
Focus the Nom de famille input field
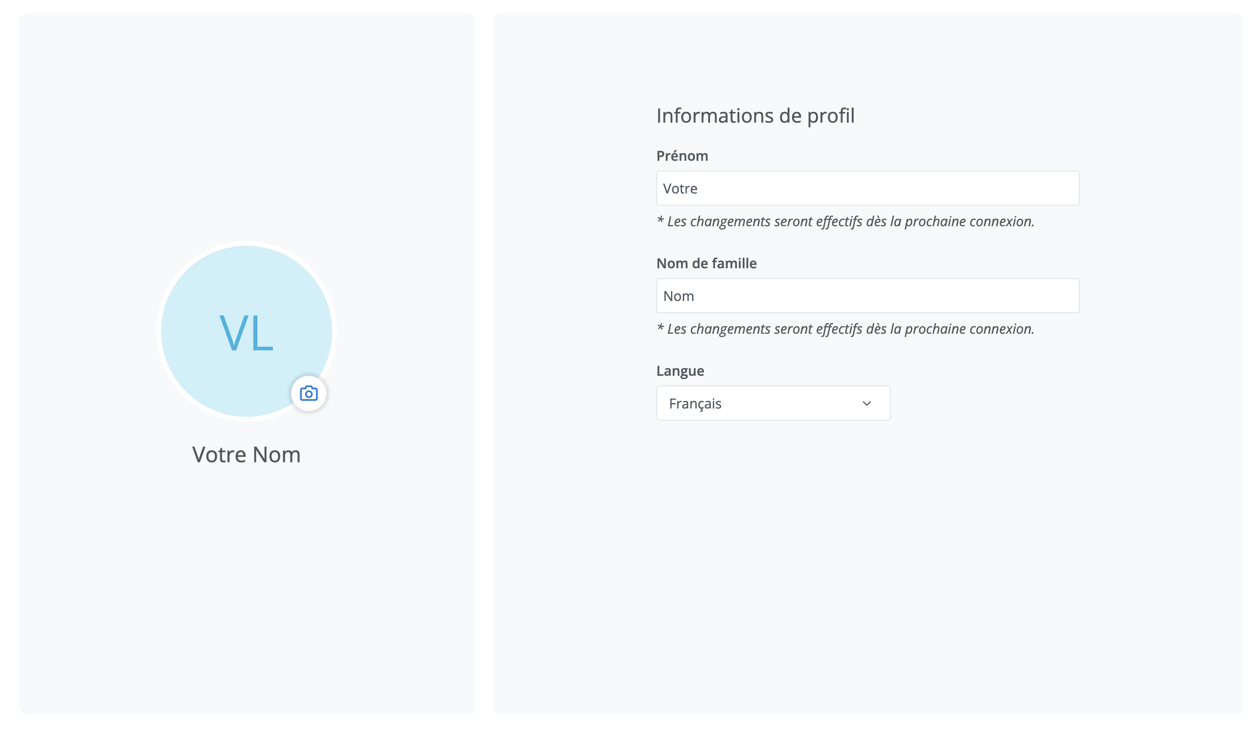(867, 296)
